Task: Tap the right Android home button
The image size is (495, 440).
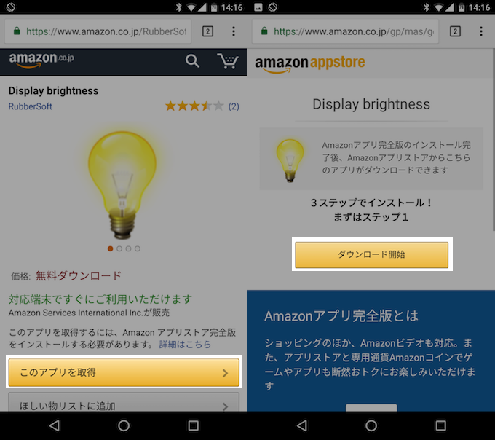Action: click(371, 425)
